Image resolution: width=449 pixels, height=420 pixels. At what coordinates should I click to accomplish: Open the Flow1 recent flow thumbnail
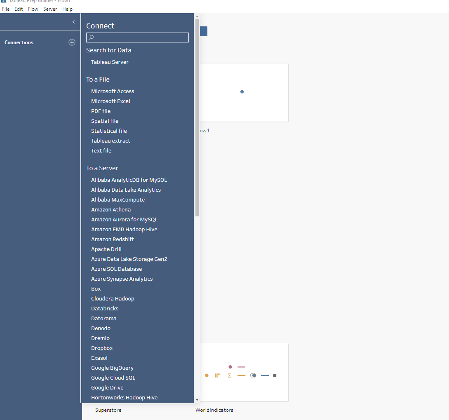click(244, 93)
